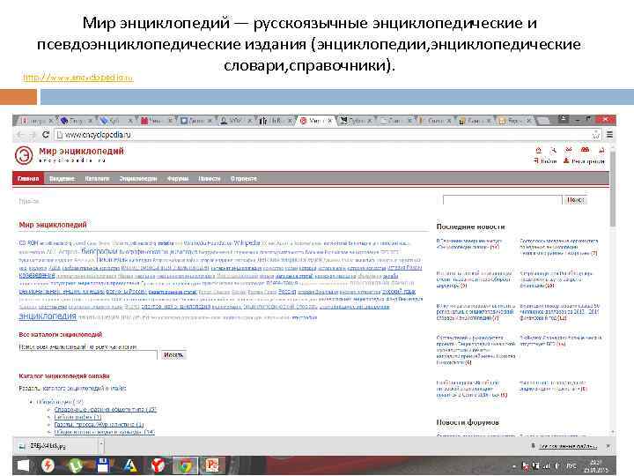Open the downloaded jpg file dropdown arrow

[101, 446]
